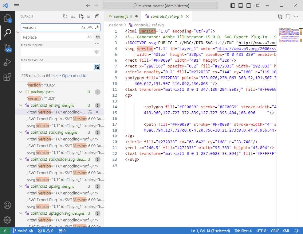Collapse all search results
The image size is (303, 234).
pos(97,16)
